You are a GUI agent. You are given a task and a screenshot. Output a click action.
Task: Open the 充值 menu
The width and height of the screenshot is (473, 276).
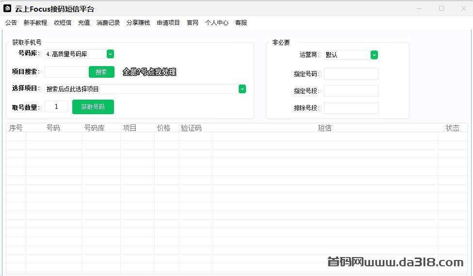[84, 23]
